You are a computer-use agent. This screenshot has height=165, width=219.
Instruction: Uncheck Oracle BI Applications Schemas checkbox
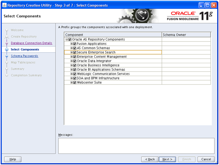[x=75, y=69]
